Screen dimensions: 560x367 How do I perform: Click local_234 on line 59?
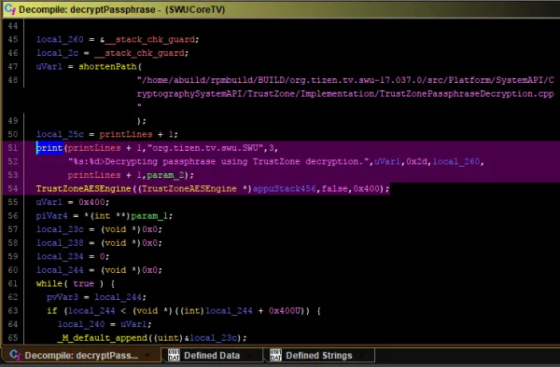(x=60, y=256)
